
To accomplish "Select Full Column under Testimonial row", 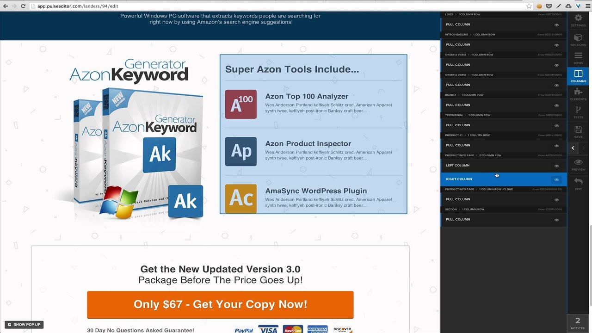I will tap(504, 125).
